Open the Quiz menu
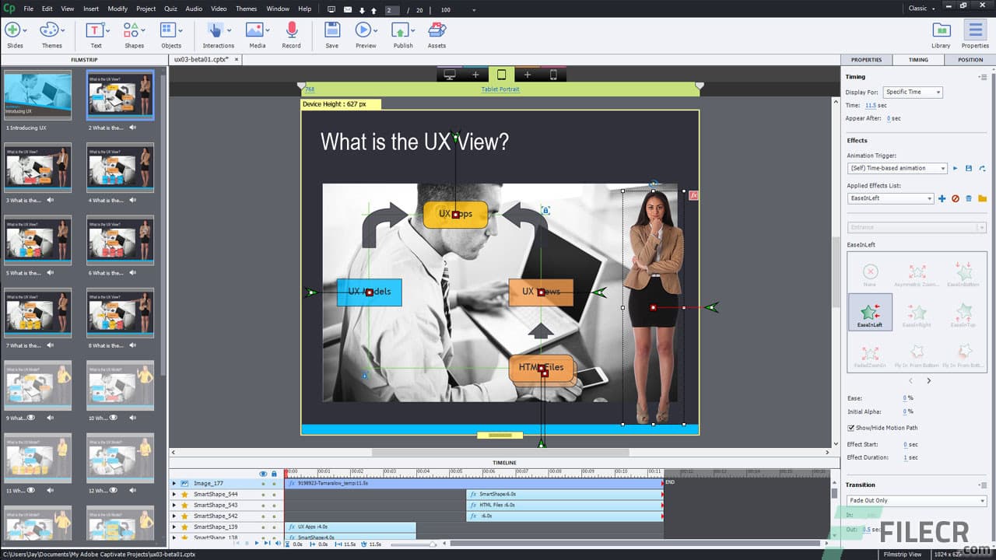Screen dimensions: 996x560 171,9
